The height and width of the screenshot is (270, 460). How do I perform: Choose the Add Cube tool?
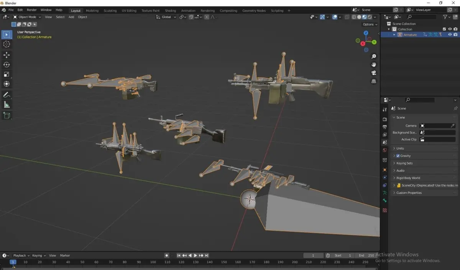(x=7, y=115)
